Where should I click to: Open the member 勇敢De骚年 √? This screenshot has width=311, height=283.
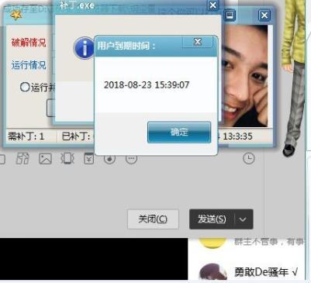click(266, 272)
